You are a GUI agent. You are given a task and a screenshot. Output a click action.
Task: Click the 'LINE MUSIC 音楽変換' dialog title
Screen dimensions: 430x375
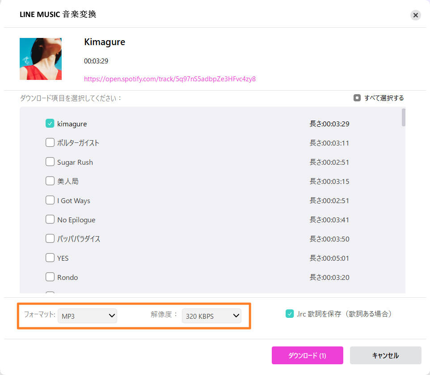58,14
